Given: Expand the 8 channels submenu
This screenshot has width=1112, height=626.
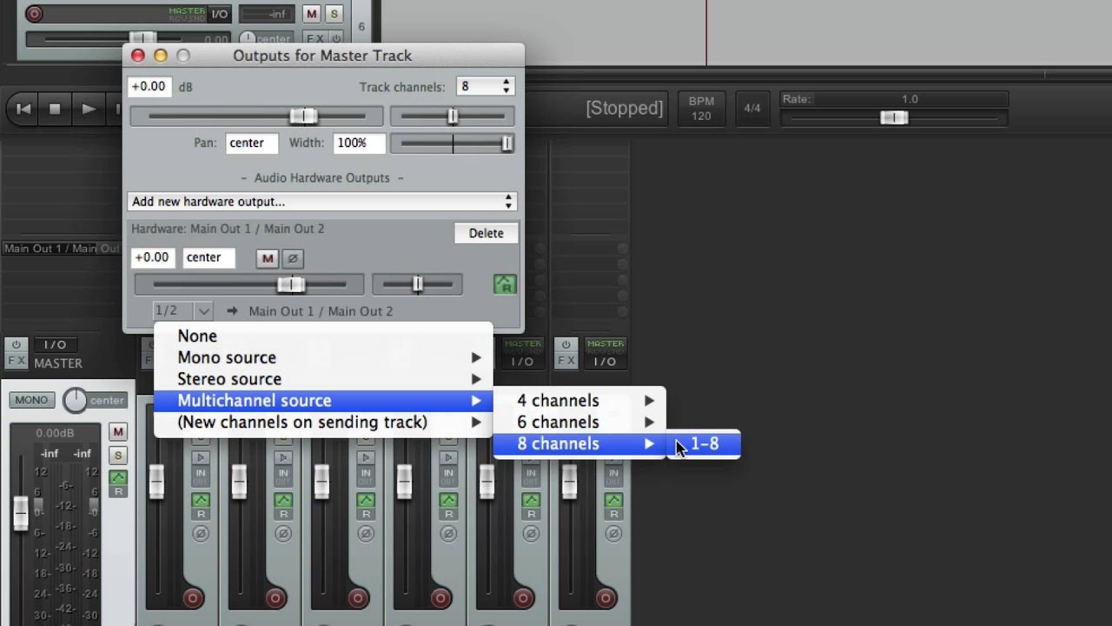Looking at the screenshot, I should pos(579,444).
